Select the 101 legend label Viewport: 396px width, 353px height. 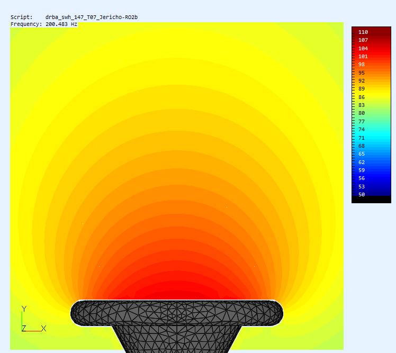coord(363,57)
